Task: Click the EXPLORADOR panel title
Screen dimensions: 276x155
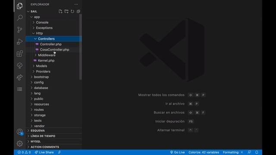Action: (x=40, y=4)
